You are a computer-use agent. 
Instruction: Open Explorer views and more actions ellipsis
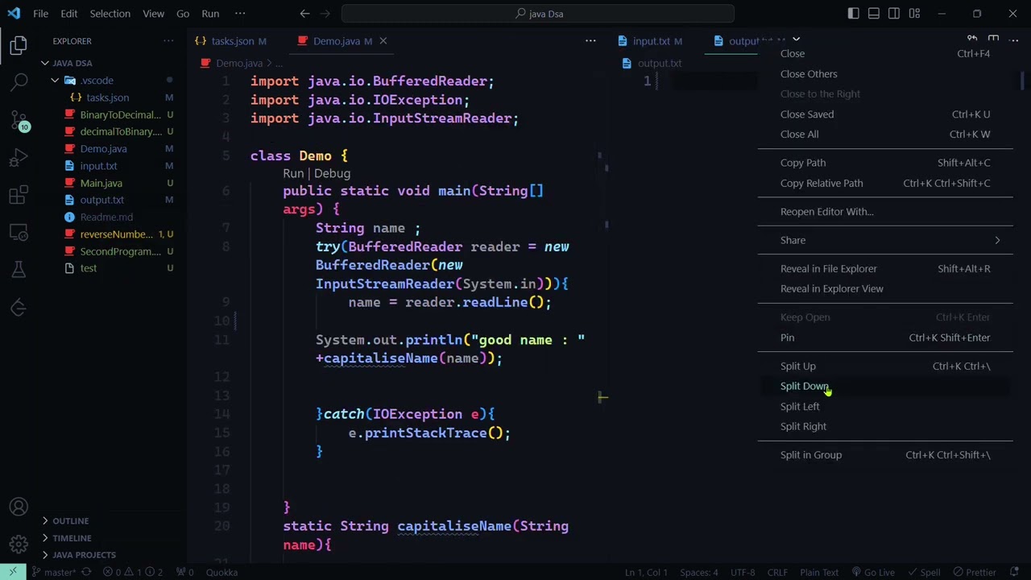pyautogui.click(x=168, y=41)
